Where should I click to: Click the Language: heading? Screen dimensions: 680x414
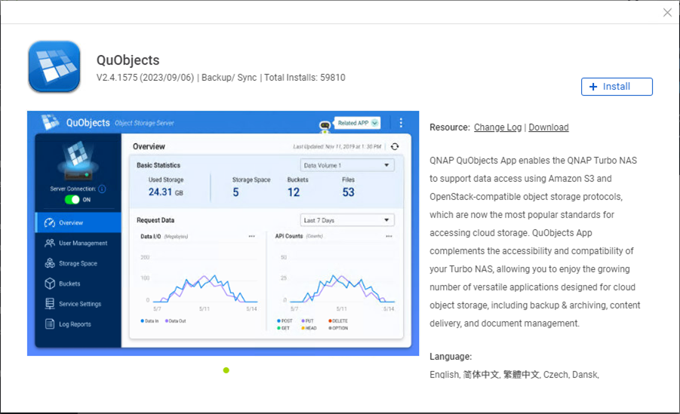(451, 357)
